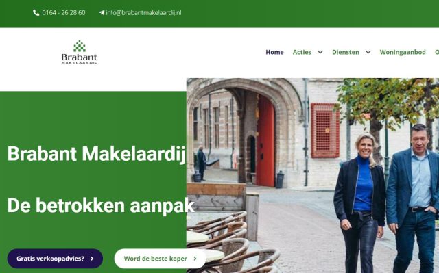
Task: Click the green checkered logo emblem
Action: 80,46
